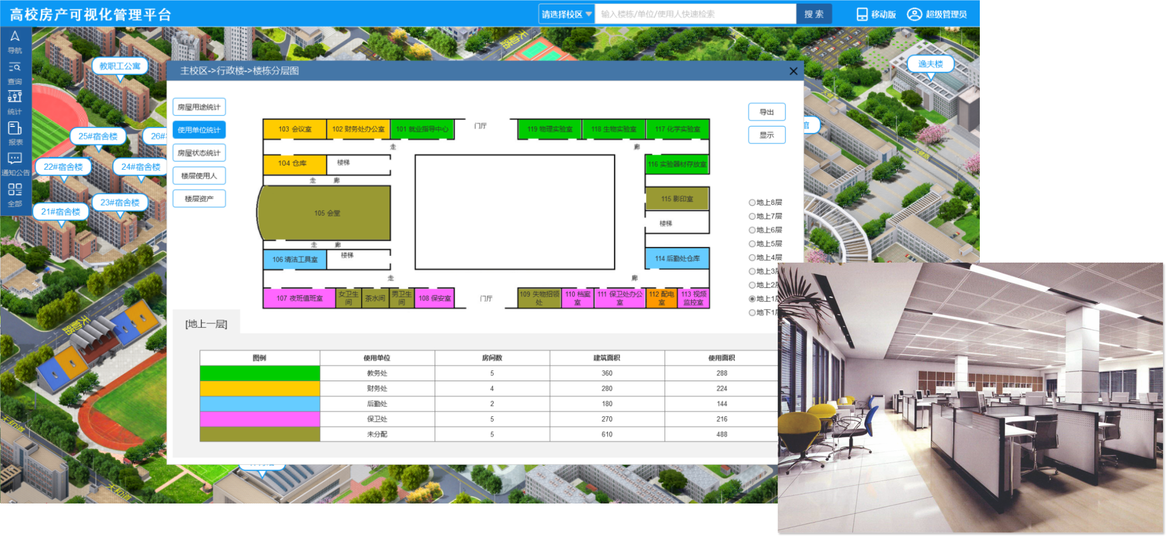The image size is (1166, 536).
Task: Close the 楼栋分层图 dialog
Action: (x=793, y=71)
